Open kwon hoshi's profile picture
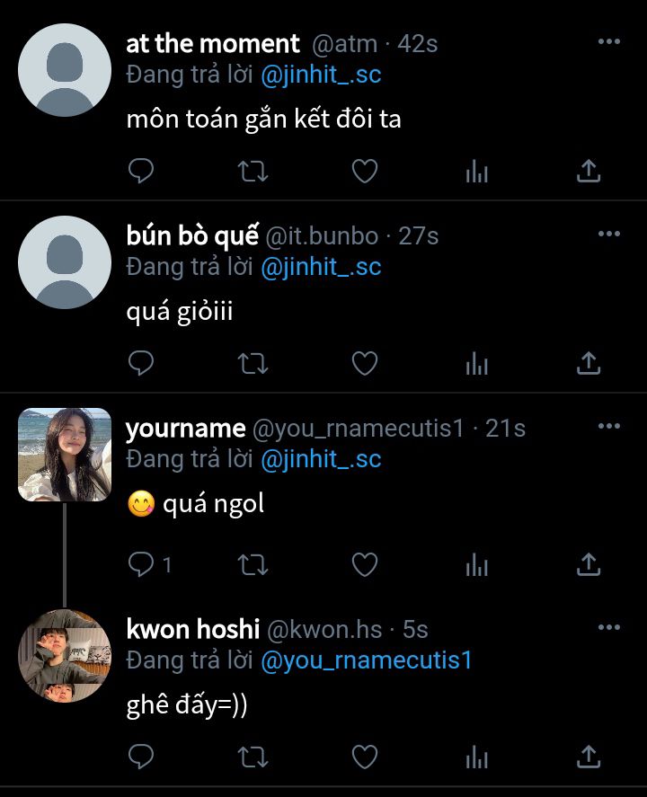Image resolution: width=647 pixels, height=797 pixels. [x=65, y=656]
